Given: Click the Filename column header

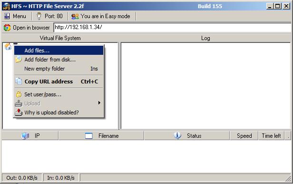Looking at the screenshot, I should tap(101, 136).
